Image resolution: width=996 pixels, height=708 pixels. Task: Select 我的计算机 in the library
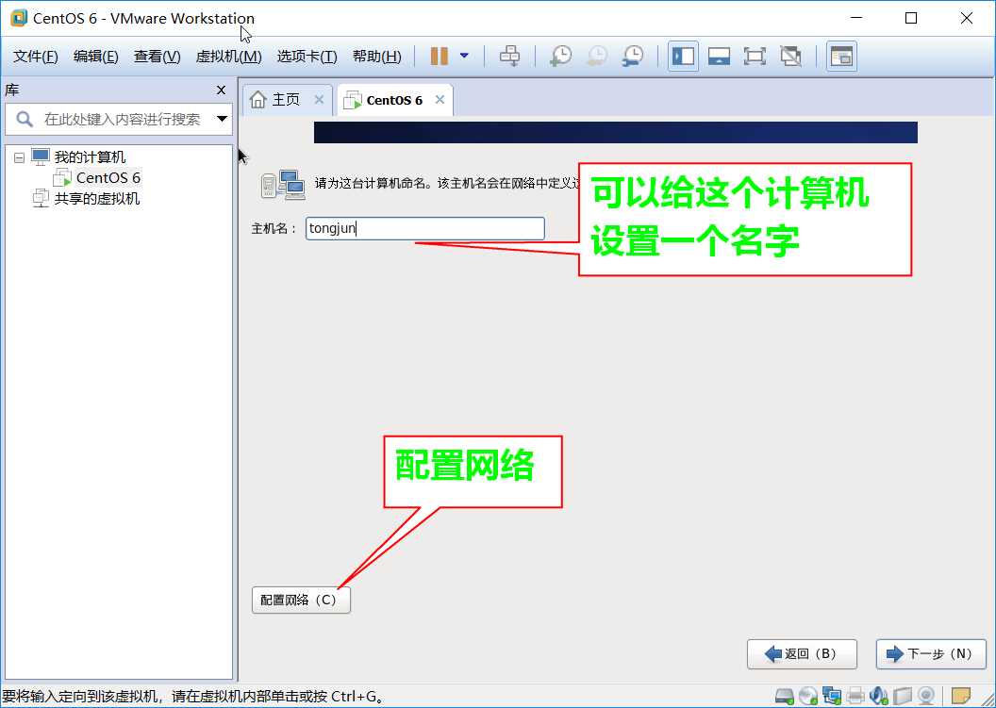tap(90, 156)
